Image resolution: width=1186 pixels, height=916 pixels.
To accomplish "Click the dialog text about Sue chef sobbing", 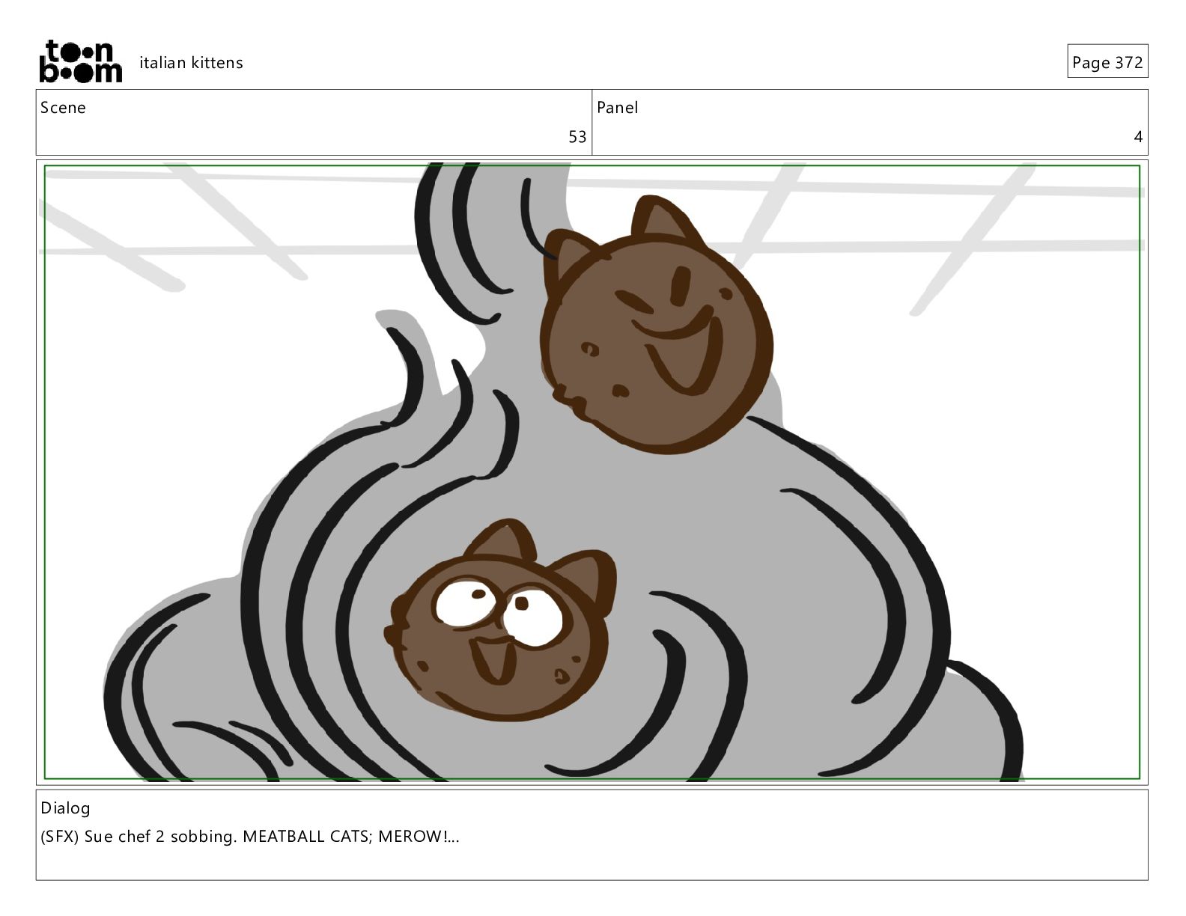I will tap(139, 837).
